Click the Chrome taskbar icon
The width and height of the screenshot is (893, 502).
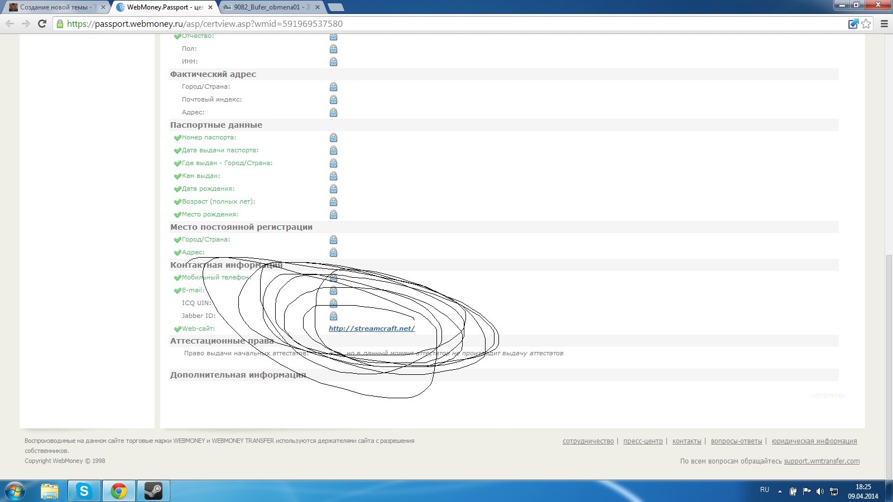tap(118, 491)
